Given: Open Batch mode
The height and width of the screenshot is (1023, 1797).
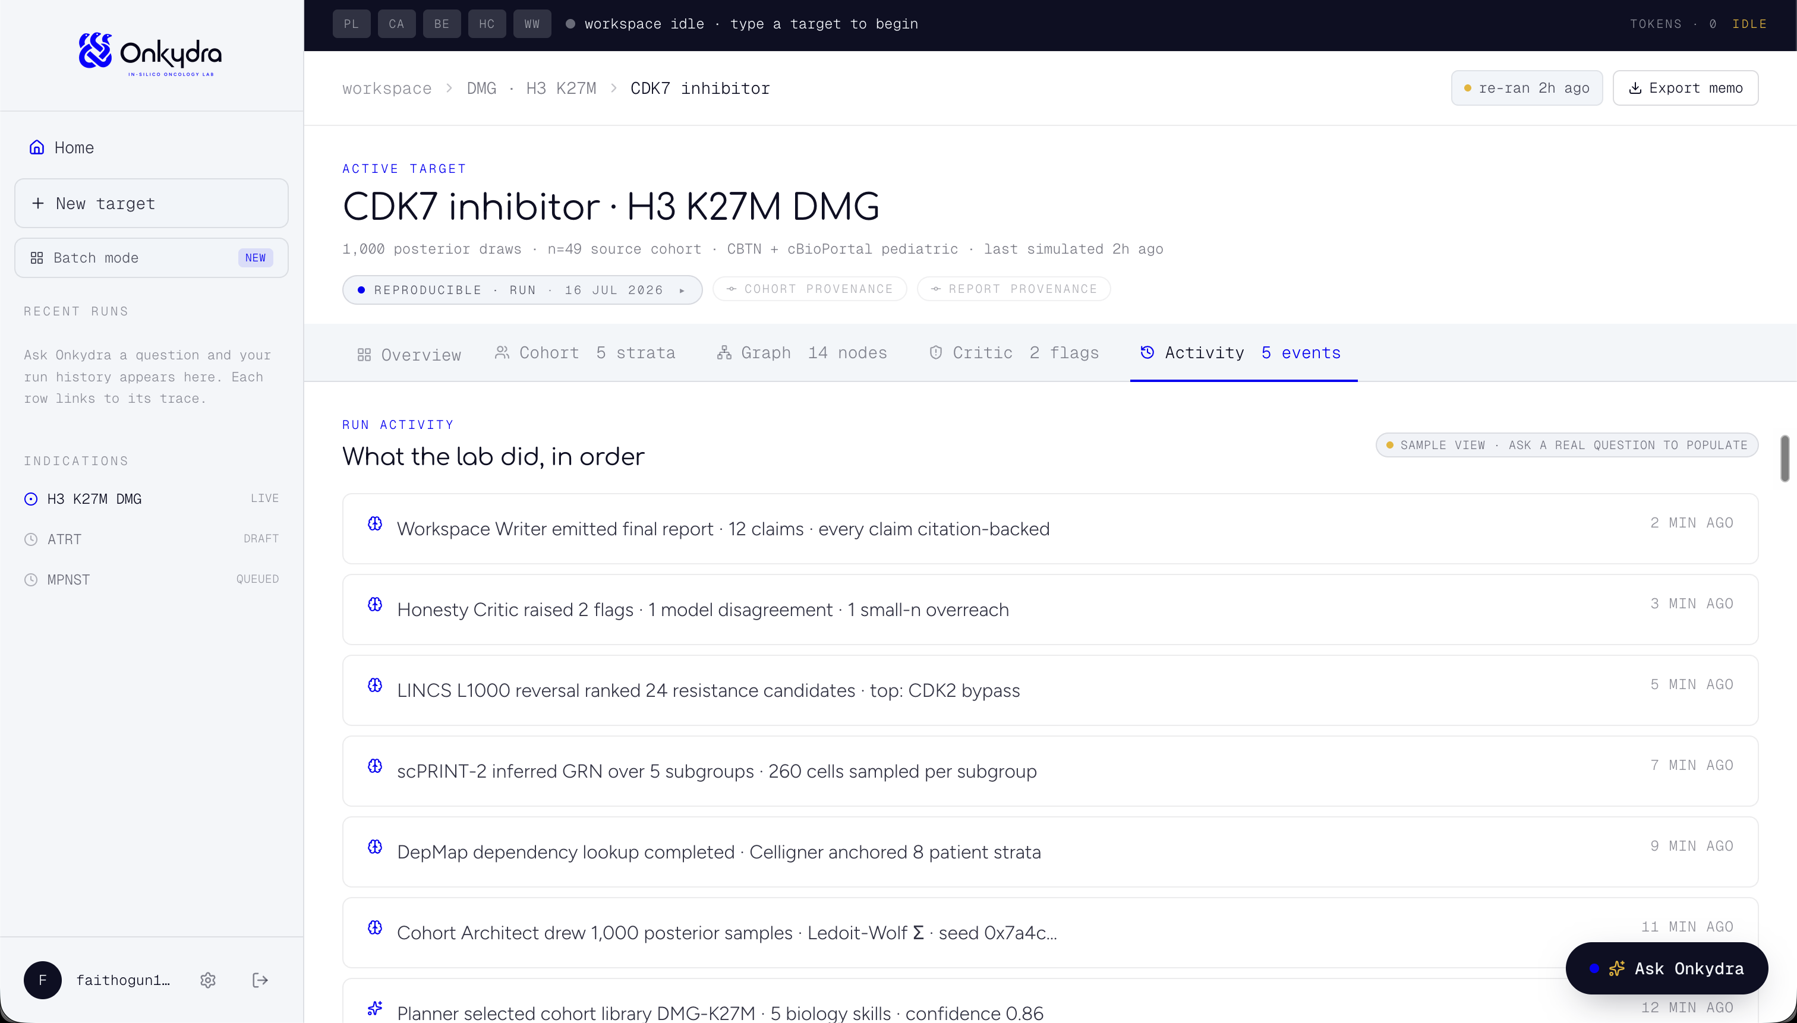Looking at the screenshot, I should click(x=151, y=258).
